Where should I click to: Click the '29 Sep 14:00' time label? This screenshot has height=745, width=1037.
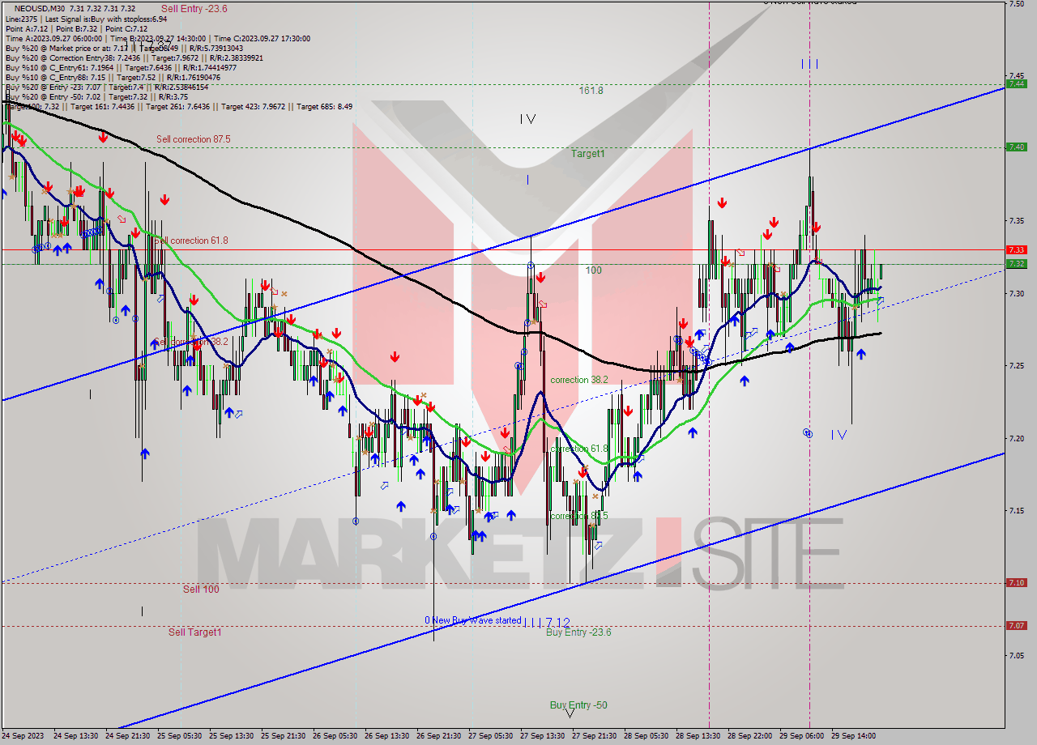point(853,736)
